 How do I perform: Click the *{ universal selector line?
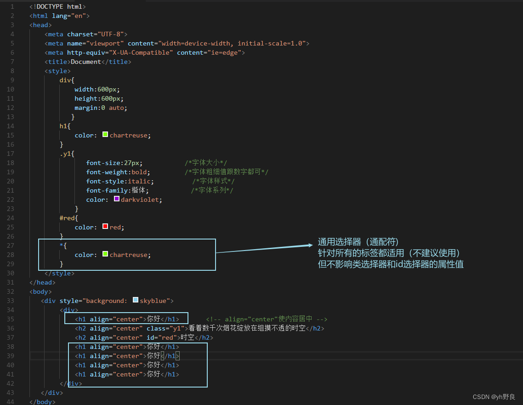click(x=63, y=245)
